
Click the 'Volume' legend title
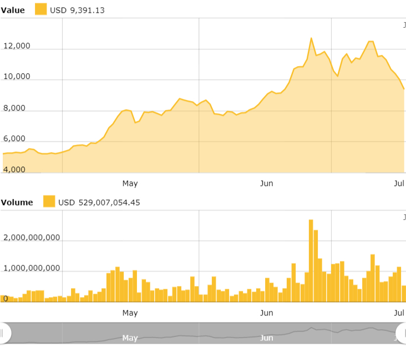(17, 203)
